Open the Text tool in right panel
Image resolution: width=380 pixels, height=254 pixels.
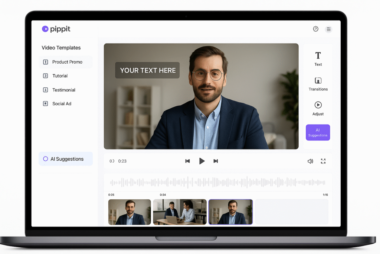[x=318, y=59]
